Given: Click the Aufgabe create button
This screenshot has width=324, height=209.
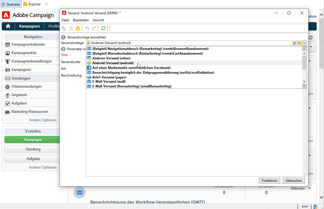Looking at the screenshot, I should click(x=32, y=159).
